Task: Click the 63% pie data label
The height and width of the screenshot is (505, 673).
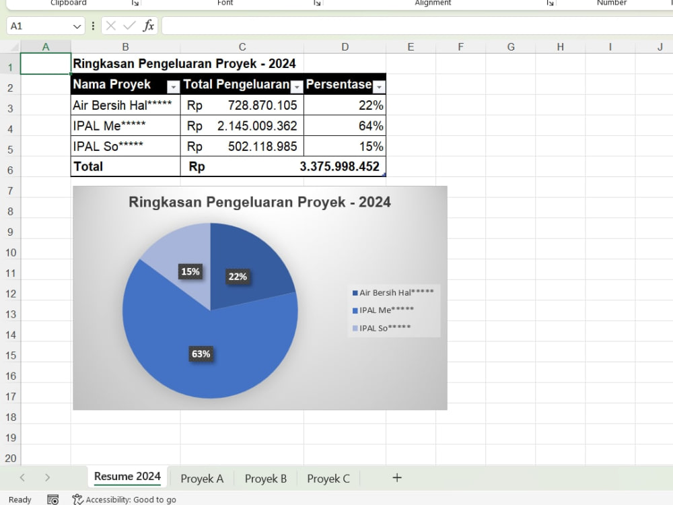Action: pos(201,354)
